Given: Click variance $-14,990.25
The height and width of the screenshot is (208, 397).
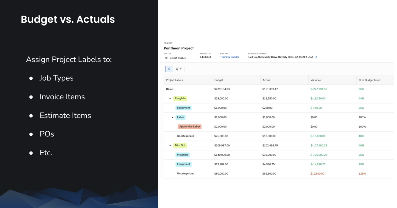Looking at the screenshot, I should pyautogui.click(x=318, y=164).
